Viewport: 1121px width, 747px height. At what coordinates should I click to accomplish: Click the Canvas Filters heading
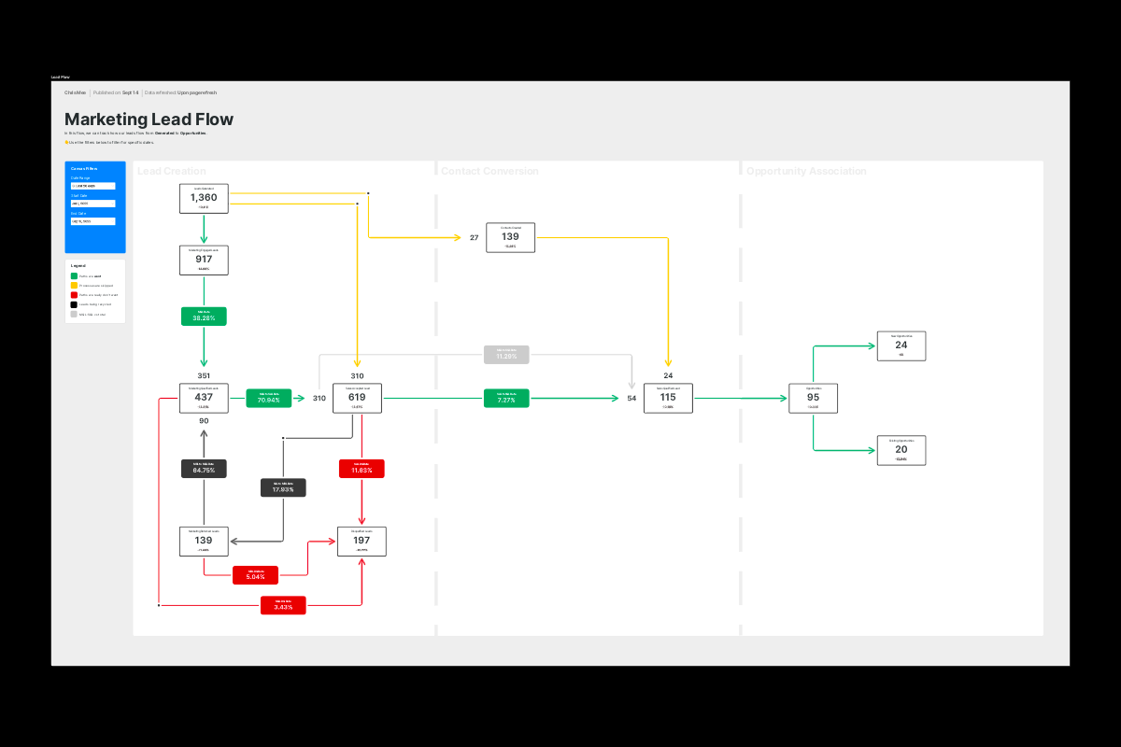tap(84, 169)
